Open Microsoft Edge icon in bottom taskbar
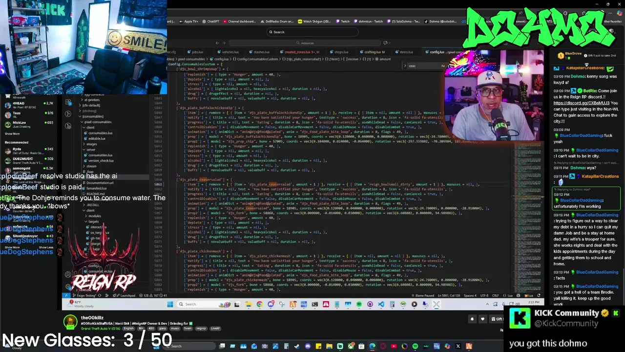The width and height of the screenshot is (625, 352). point(372,346)
